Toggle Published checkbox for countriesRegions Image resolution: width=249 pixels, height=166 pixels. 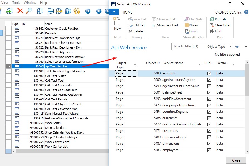[209, 112]
